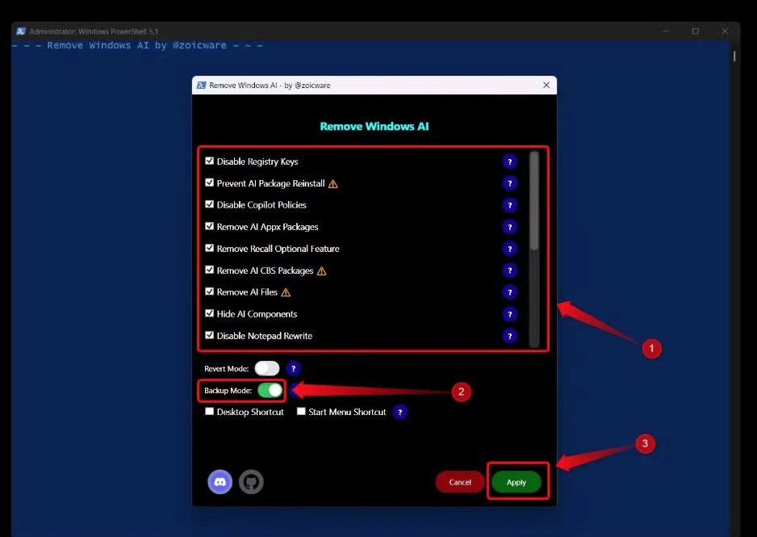757x537 pixels.
Task: Uncheck Disable Registry Keys checkbox
Action: point(210,161)
